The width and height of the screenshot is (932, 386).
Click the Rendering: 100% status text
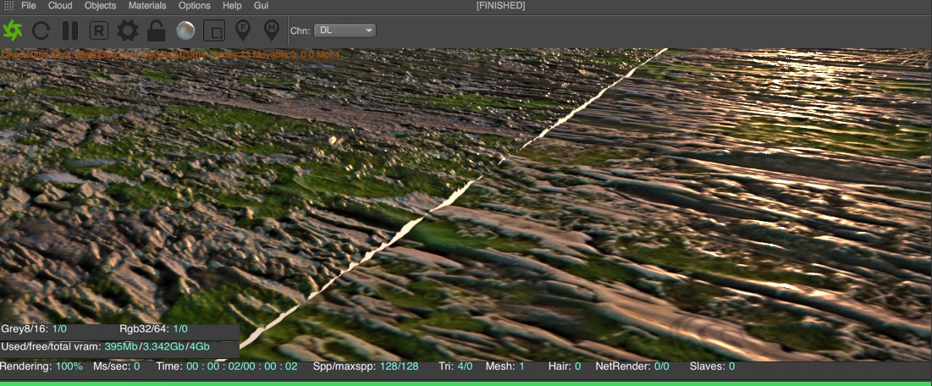coord(41,367)
